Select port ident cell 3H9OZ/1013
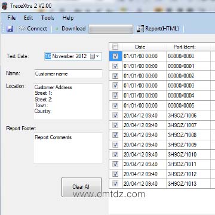The height and width of the screenshot is (215, 215). [188, 183]
